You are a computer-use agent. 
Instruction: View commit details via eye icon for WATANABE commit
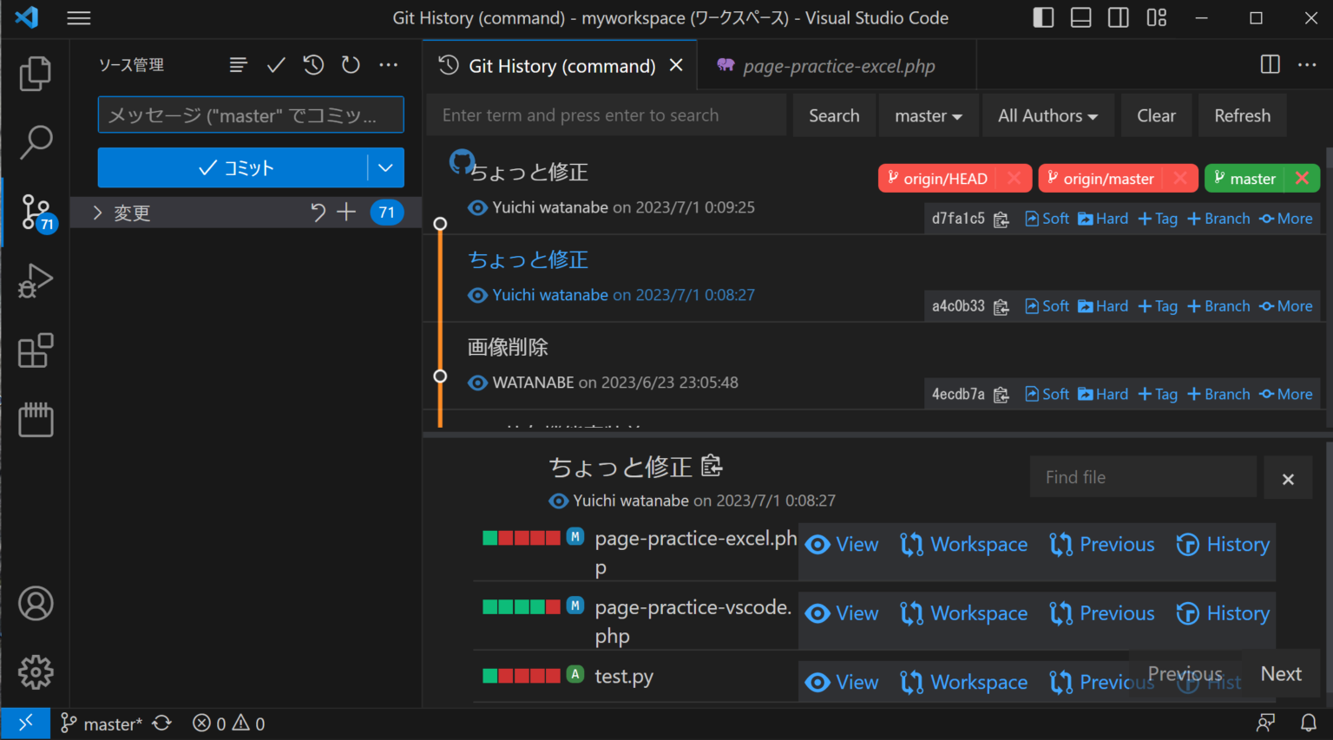[x=477, y=382]
